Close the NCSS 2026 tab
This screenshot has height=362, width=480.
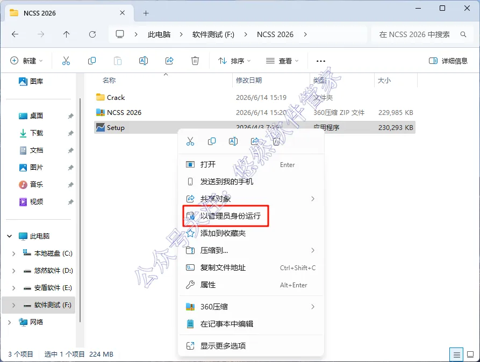point(122,13)
